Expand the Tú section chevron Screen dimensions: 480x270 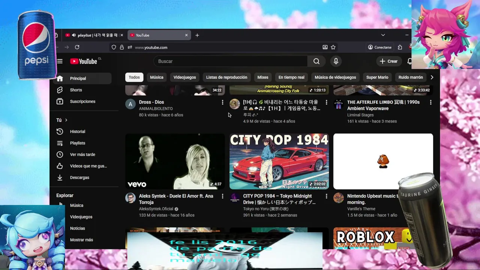coord(66,120)
